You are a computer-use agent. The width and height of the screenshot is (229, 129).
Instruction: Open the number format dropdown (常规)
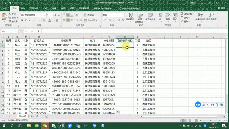click(123, 15)
